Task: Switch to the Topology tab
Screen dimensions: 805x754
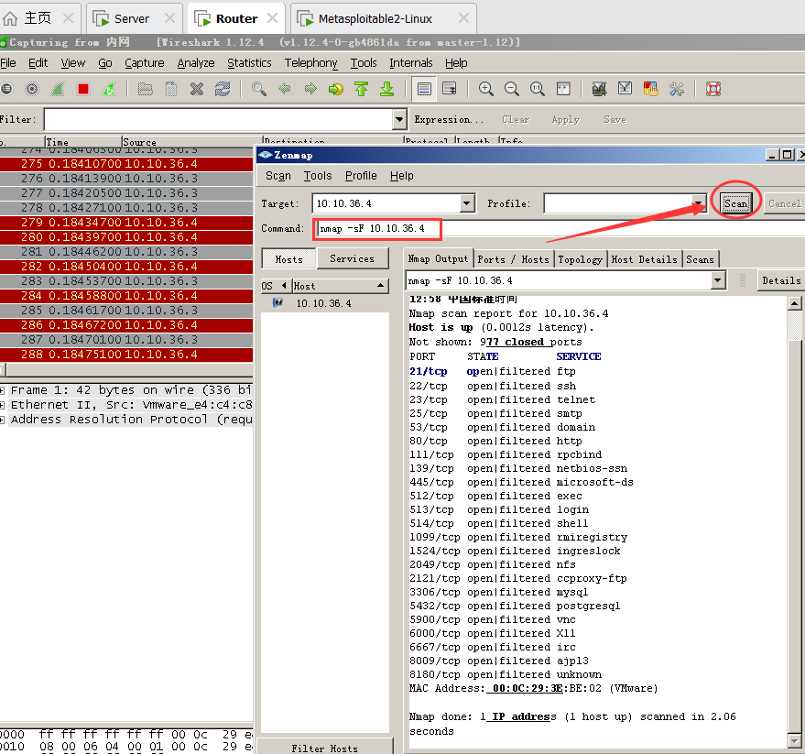Action: tap(580, 259)
